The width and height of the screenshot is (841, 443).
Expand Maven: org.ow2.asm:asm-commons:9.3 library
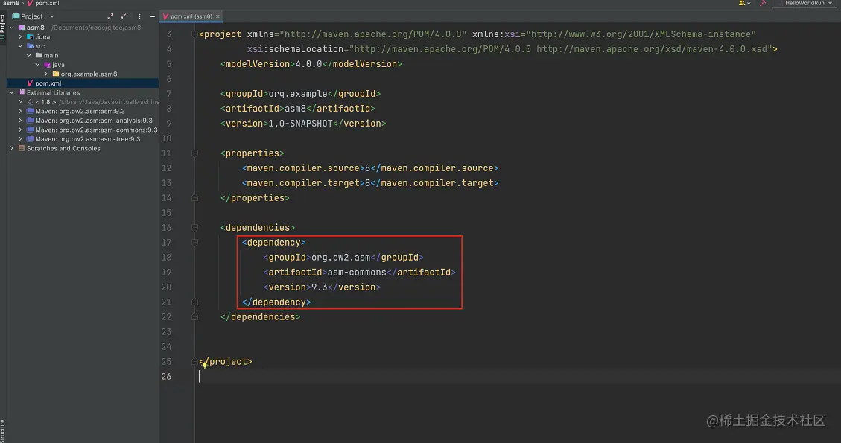click(20, 130)
